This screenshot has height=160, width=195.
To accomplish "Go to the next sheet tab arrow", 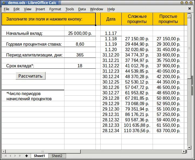I will (x=15, y=156).
